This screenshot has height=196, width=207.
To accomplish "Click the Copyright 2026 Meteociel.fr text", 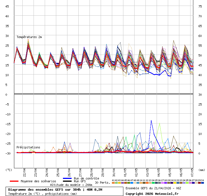I will pyautogui.click(x=152, y=194).
